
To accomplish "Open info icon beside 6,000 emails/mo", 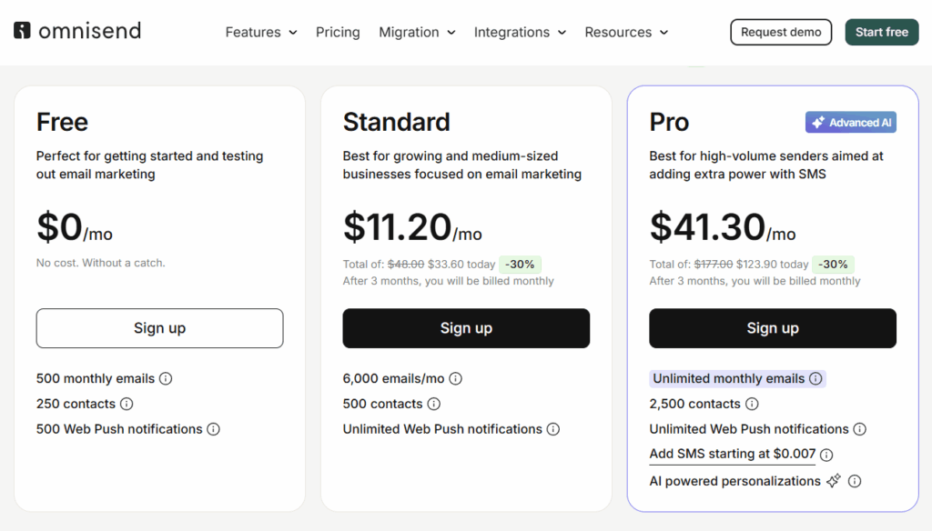I will point(455,378).
